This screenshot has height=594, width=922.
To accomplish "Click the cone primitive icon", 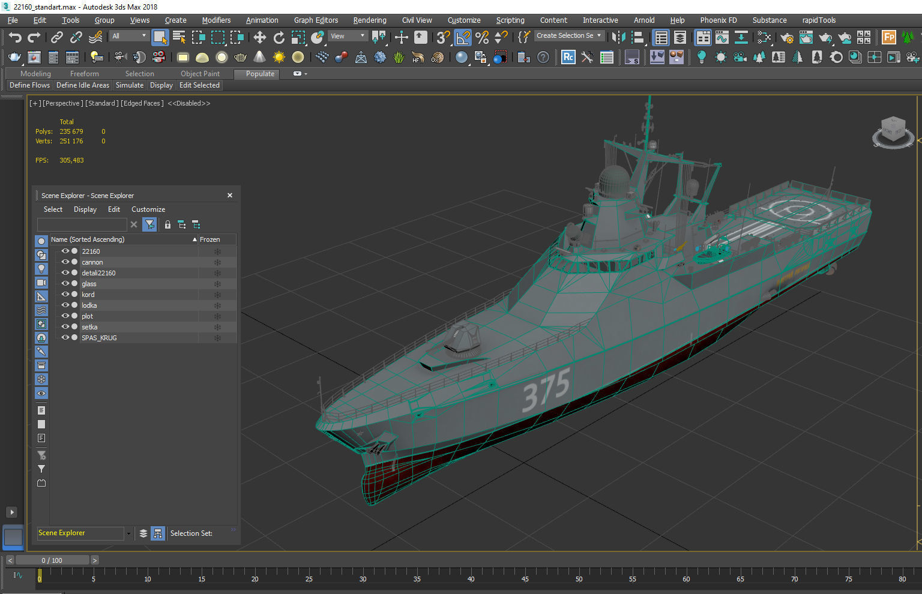I will 259,58.
